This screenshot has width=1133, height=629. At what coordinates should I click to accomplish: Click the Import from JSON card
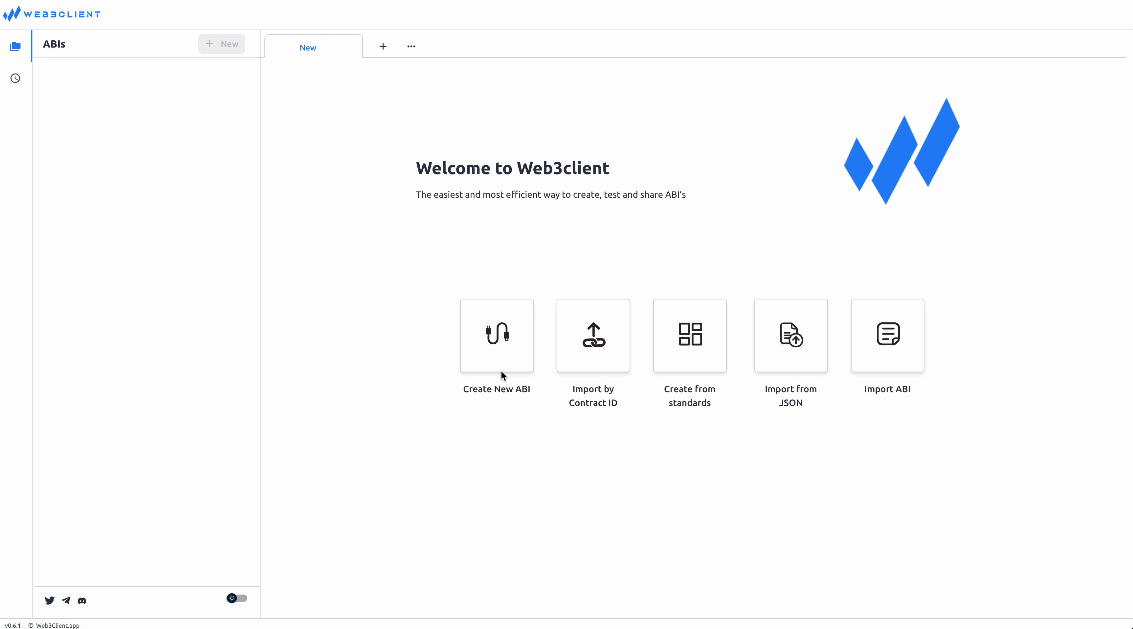791,335
